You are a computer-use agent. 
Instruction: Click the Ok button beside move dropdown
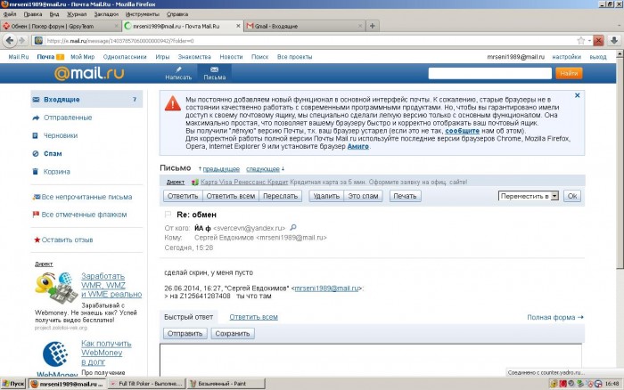pyautogui.click(x=572, y=196)
